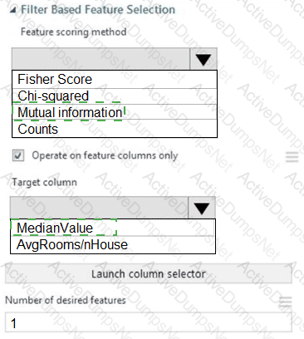
Task: Collapse the Filter Based Feature Selection section triangle
Action: click(12, 10)
